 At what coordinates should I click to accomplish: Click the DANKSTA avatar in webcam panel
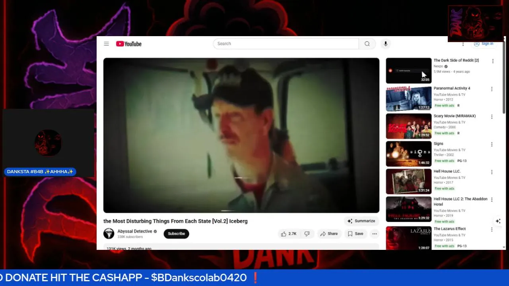click(x=48, y=143)
